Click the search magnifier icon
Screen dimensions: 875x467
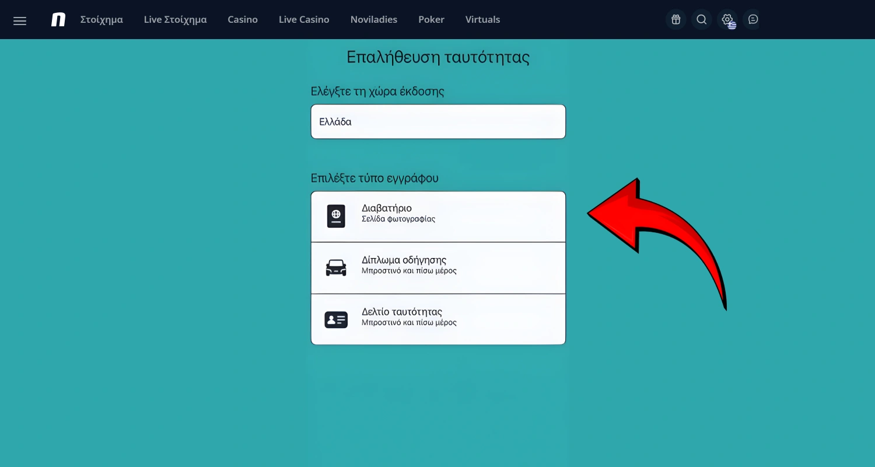pyautogui.click(x=701, y=20)
